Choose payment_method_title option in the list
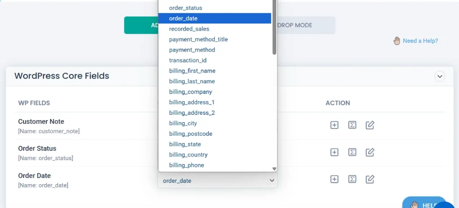This screenshot has width=459, height=208. point(199,39)
